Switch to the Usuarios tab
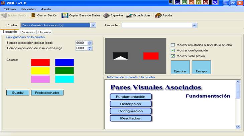 (x=45, y=32)
